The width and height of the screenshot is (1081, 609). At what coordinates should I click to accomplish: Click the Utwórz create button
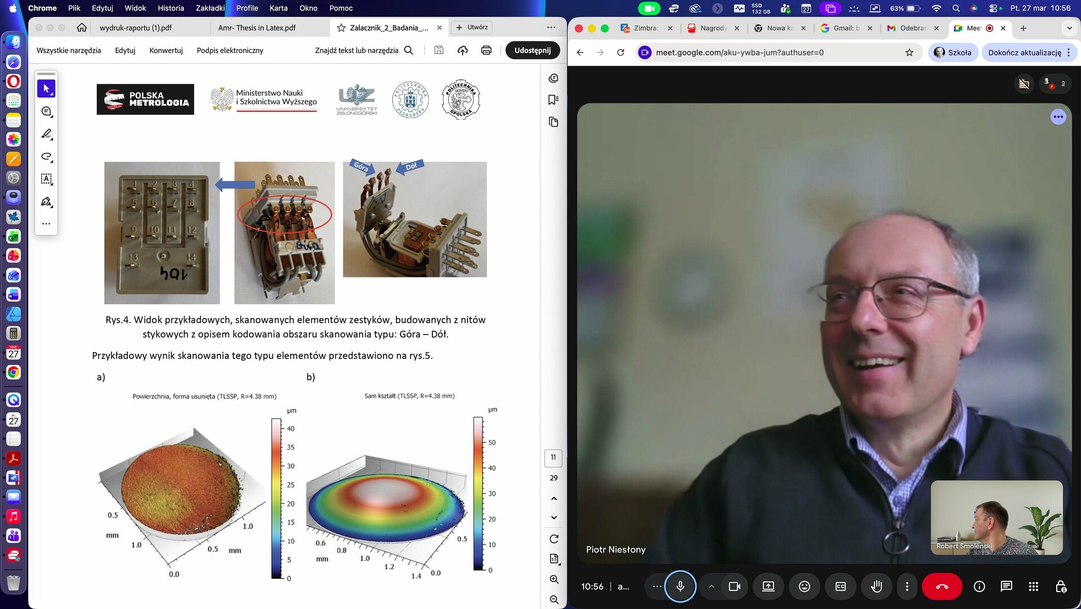pyautogui.click(x=472, y=28)
